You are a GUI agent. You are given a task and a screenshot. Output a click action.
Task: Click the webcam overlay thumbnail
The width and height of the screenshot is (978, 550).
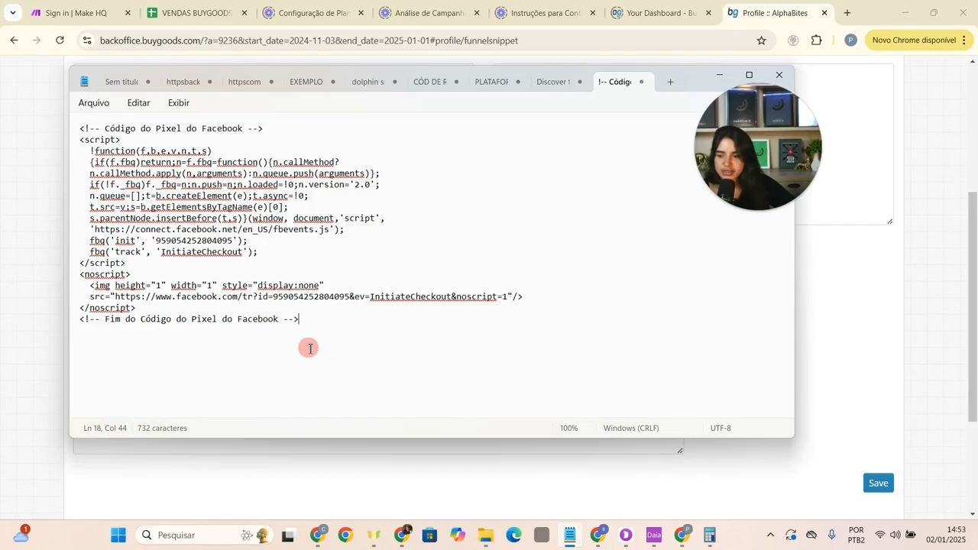[758, 147]
